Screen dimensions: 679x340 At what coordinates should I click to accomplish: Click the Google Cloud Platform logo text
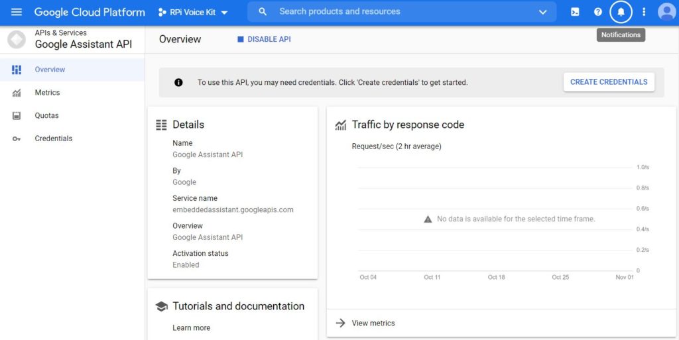90,12
